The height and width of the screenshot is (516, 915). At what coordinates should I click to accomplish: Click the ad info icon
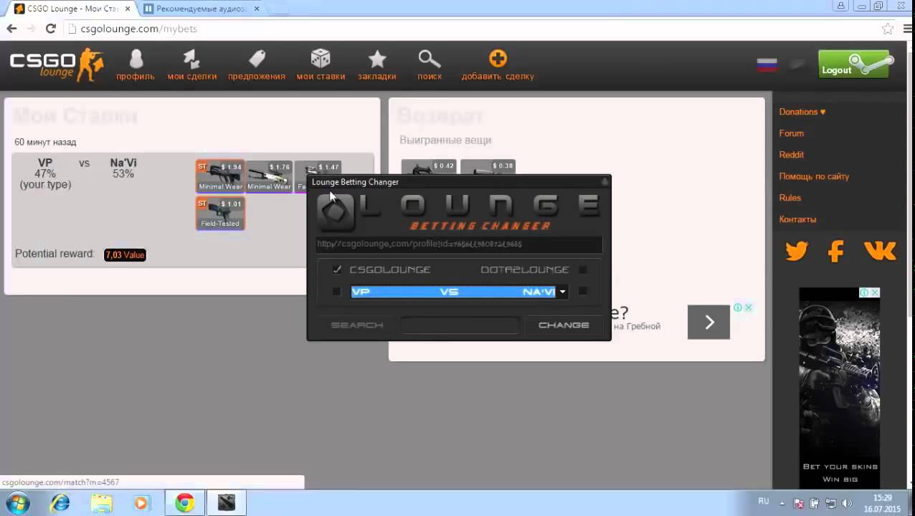[x=737, y=307]
